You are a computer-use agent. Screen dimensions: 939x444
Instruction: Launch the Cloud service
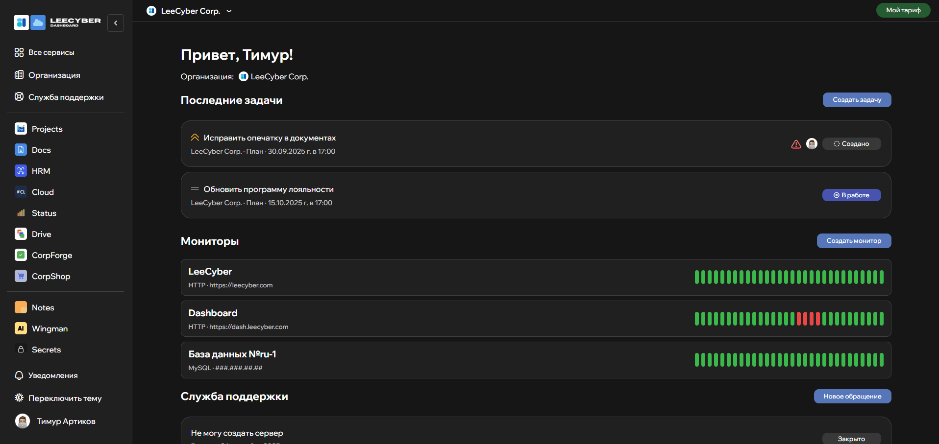pos(42,192)
